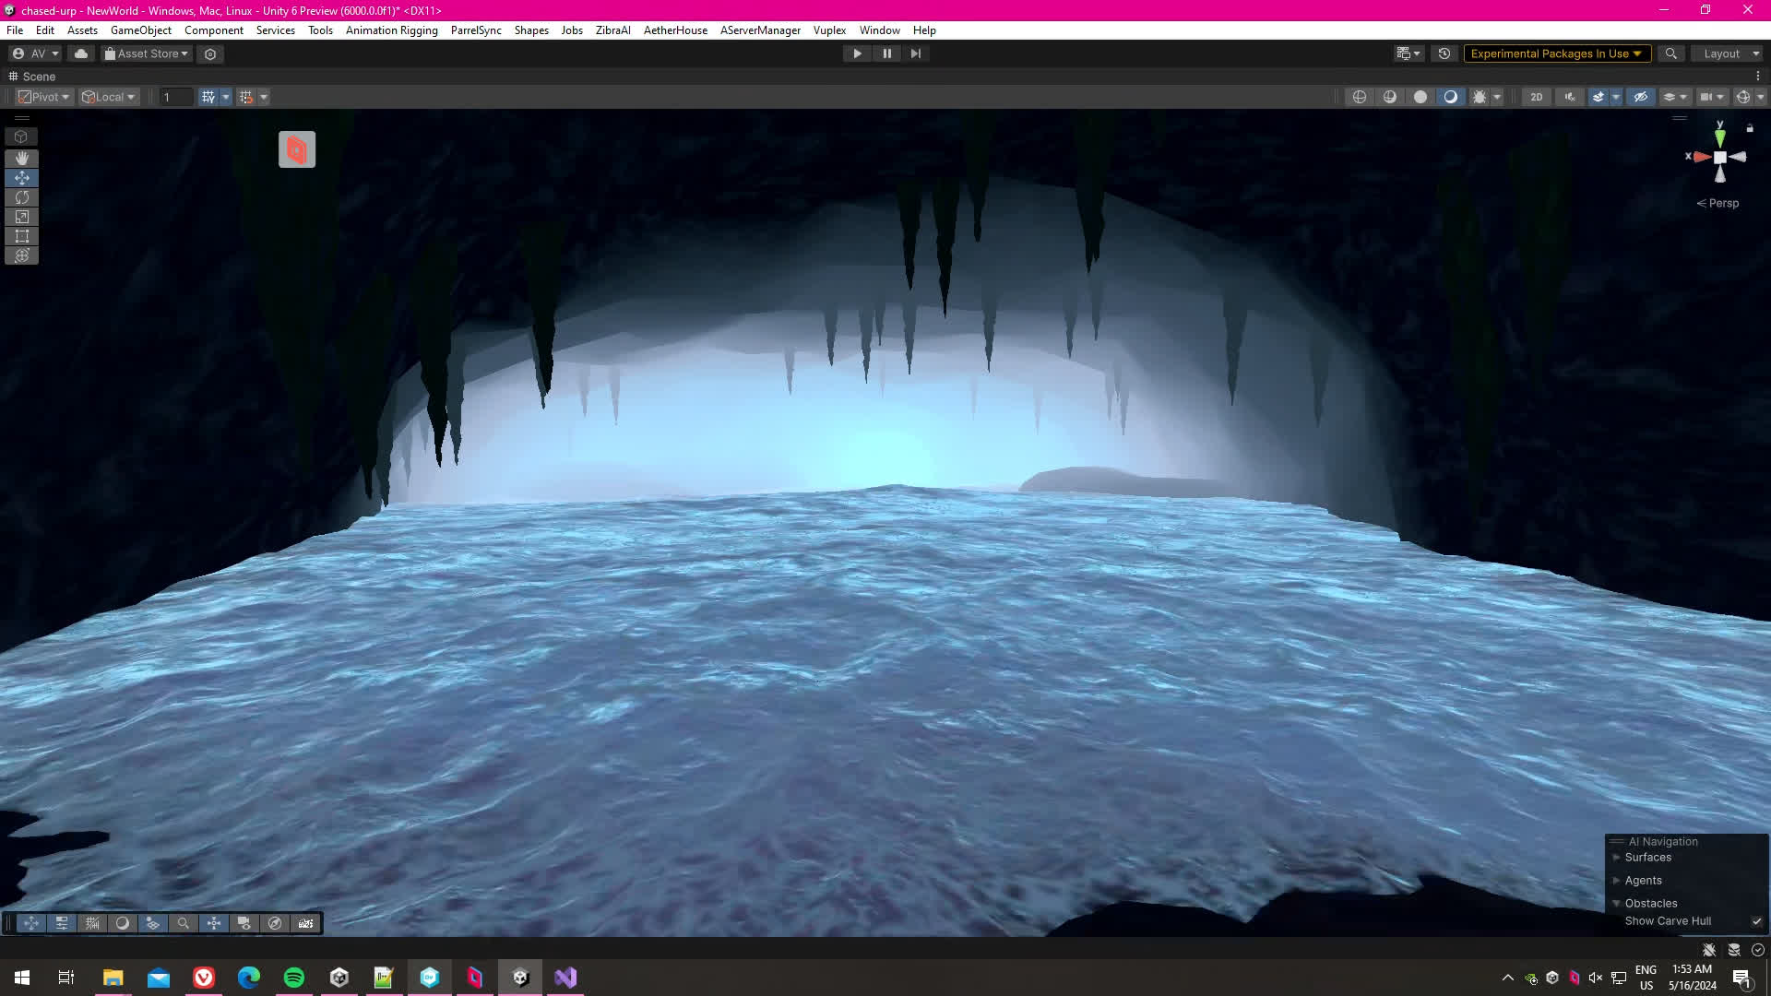1771x996 pixels.
Task: Mute scene audio toggle
Action: click(x=1569, y=97)
